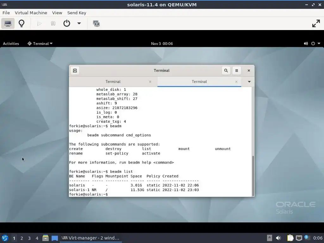Open a new terminal tab
Image resolution: width=324 pixels, height=243 pixels.
75,71
